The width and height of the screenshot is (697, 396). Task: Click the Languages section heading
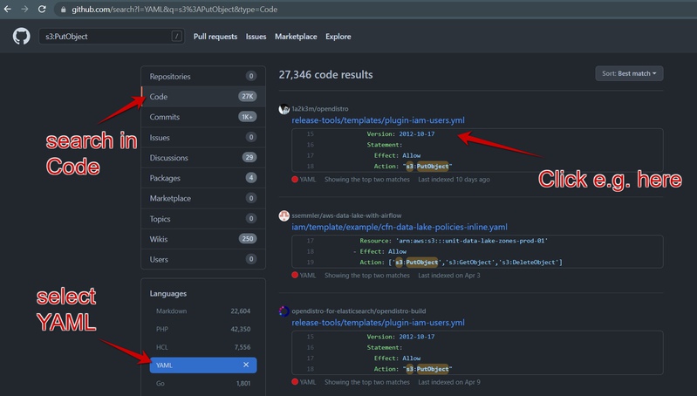168,294
